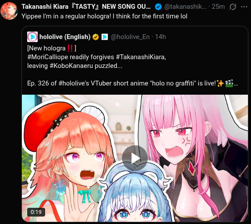Open the @hololive_En handle
This screenshot has width=251, height=224.
(130, 37)
